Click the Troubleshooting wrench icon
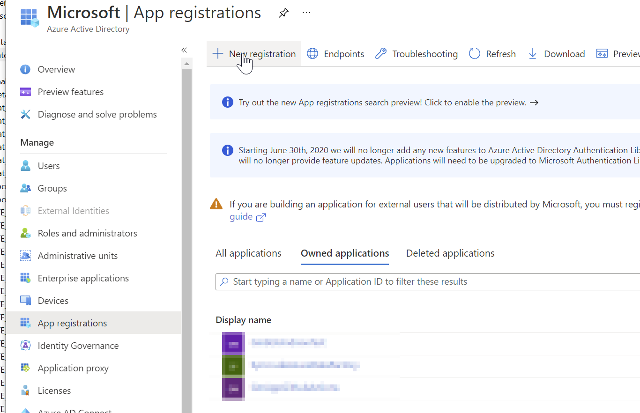This screenshot has height=413, width=640. 381,54
